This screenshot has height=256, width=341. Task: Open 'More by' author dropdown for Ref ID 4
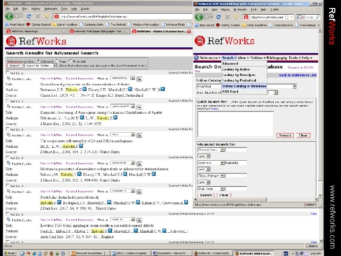123,163
